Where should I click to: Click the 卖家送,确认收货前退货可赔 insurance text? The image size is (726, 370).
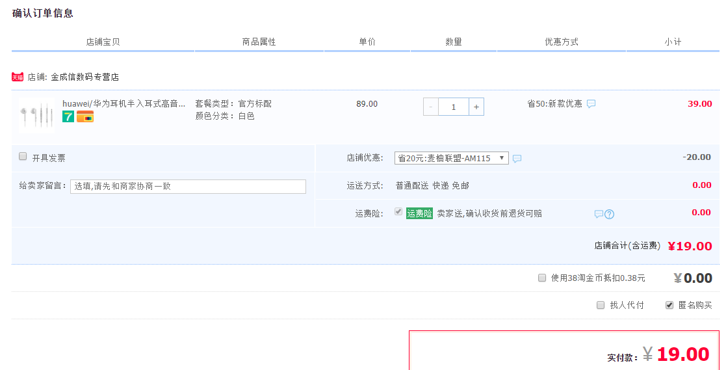coord(489,213)
